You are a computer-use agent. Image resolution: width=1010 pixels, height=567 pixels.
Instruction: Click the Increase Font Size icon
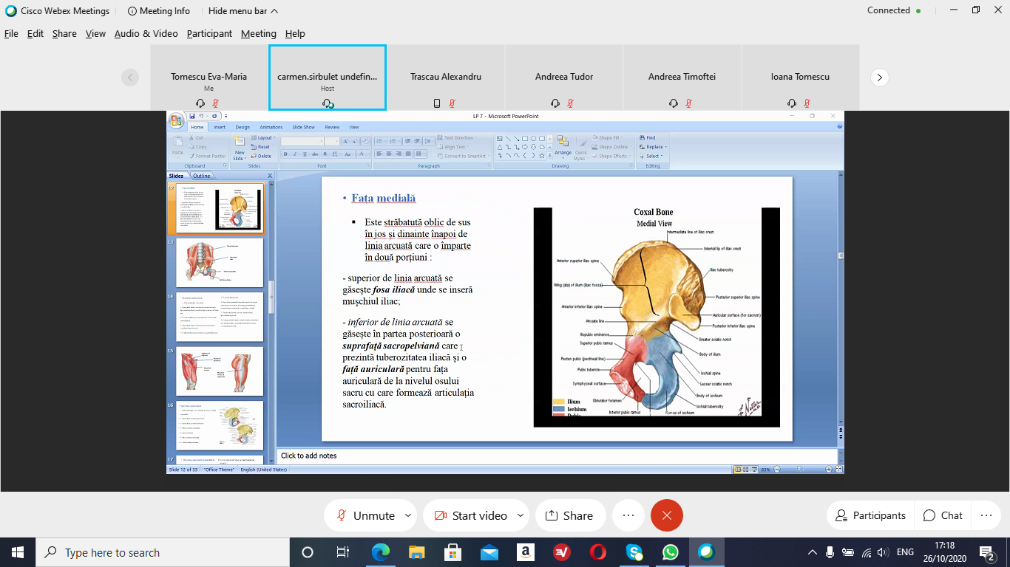345,141
